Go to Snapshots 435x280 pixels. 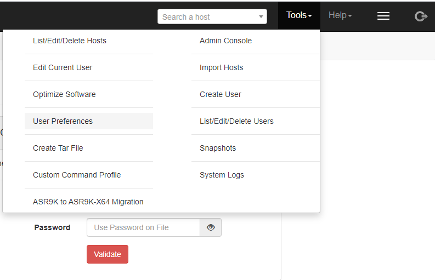(218, 148)
